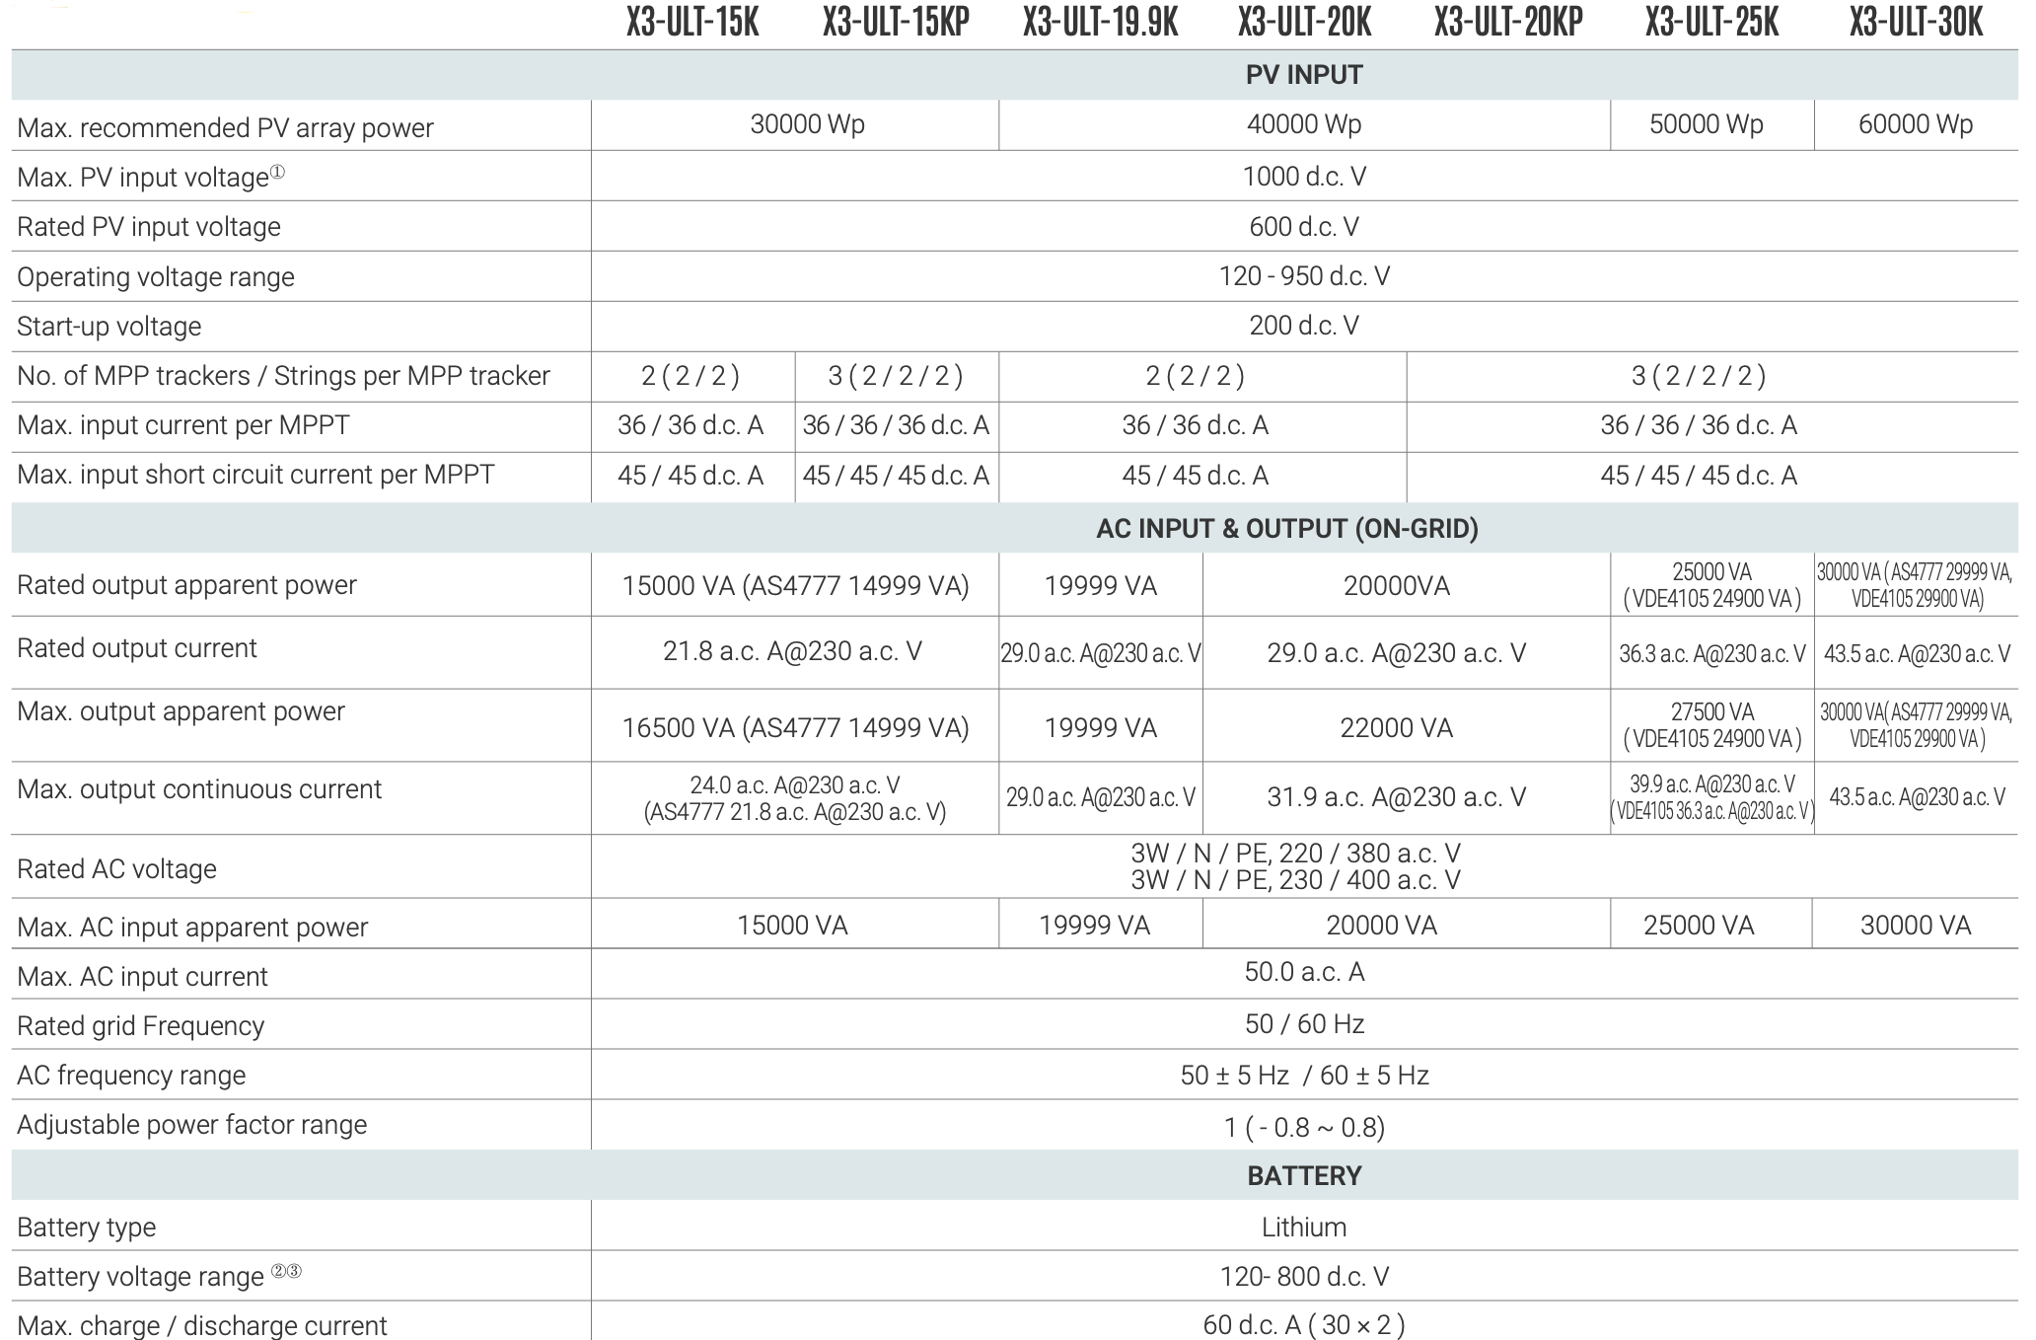Click the X3-ULT-25K column header

(x=1711, y=23)
